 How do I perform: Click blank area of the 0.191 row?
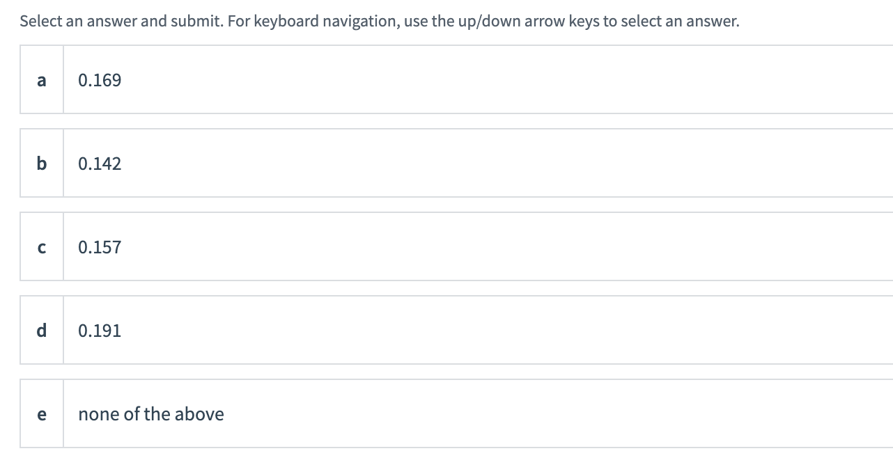click(488, 331)
